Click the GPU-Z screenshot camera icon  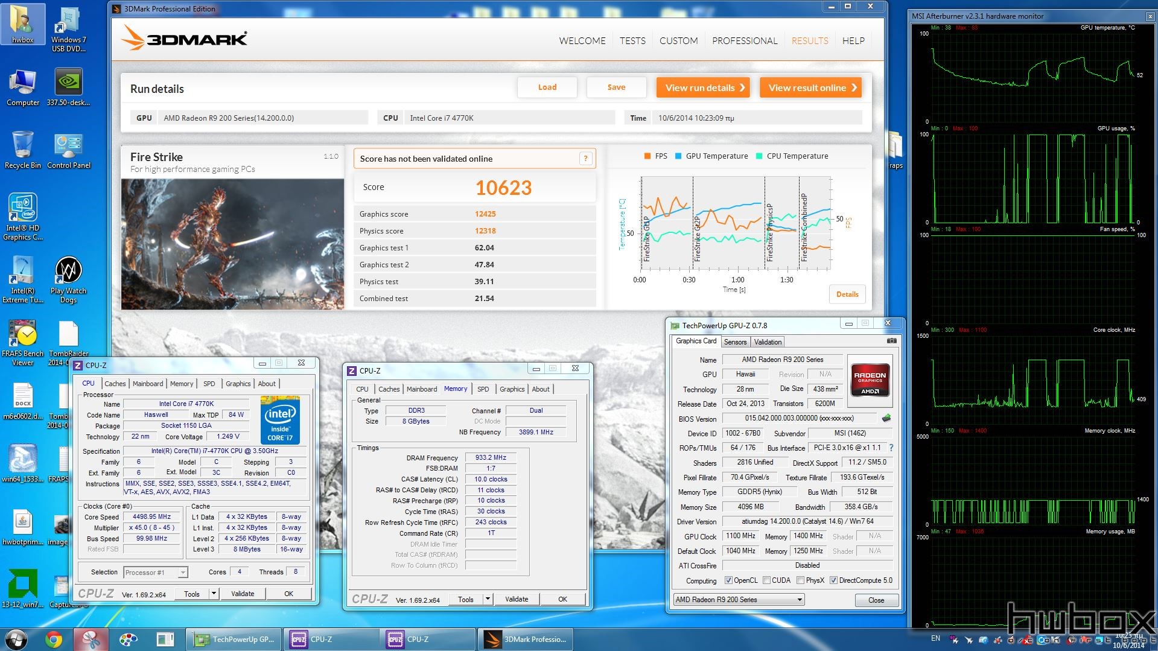point(891,341)
